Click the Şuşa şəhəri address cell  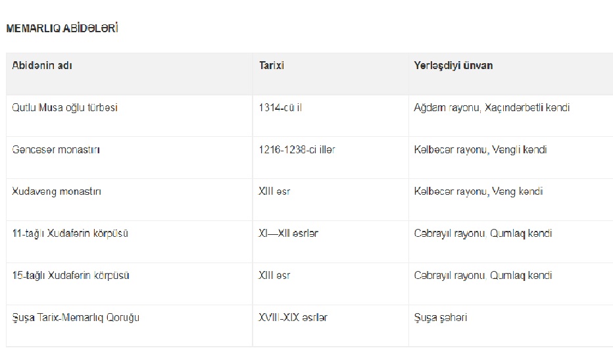tap(440, 318)
